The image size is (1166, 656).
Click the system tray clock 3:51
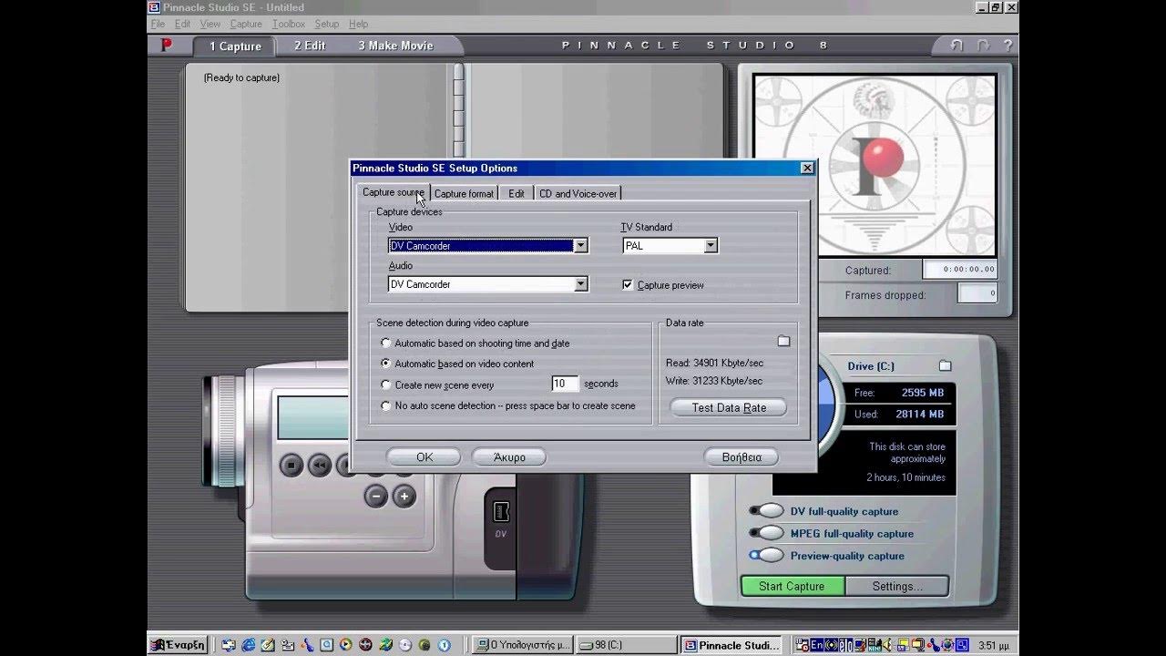click(x=993, y=645)
